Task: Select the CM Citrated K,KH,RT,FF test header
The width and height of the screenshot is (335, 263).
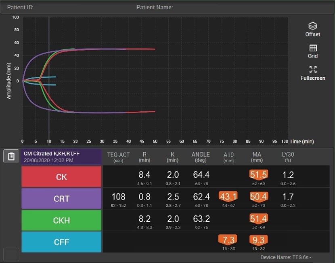Action: tap(61, 157)
